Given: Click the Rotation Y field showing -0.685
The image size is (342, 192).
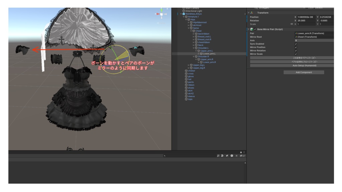Looking at the screenshot, I should (x=327, y=21).
